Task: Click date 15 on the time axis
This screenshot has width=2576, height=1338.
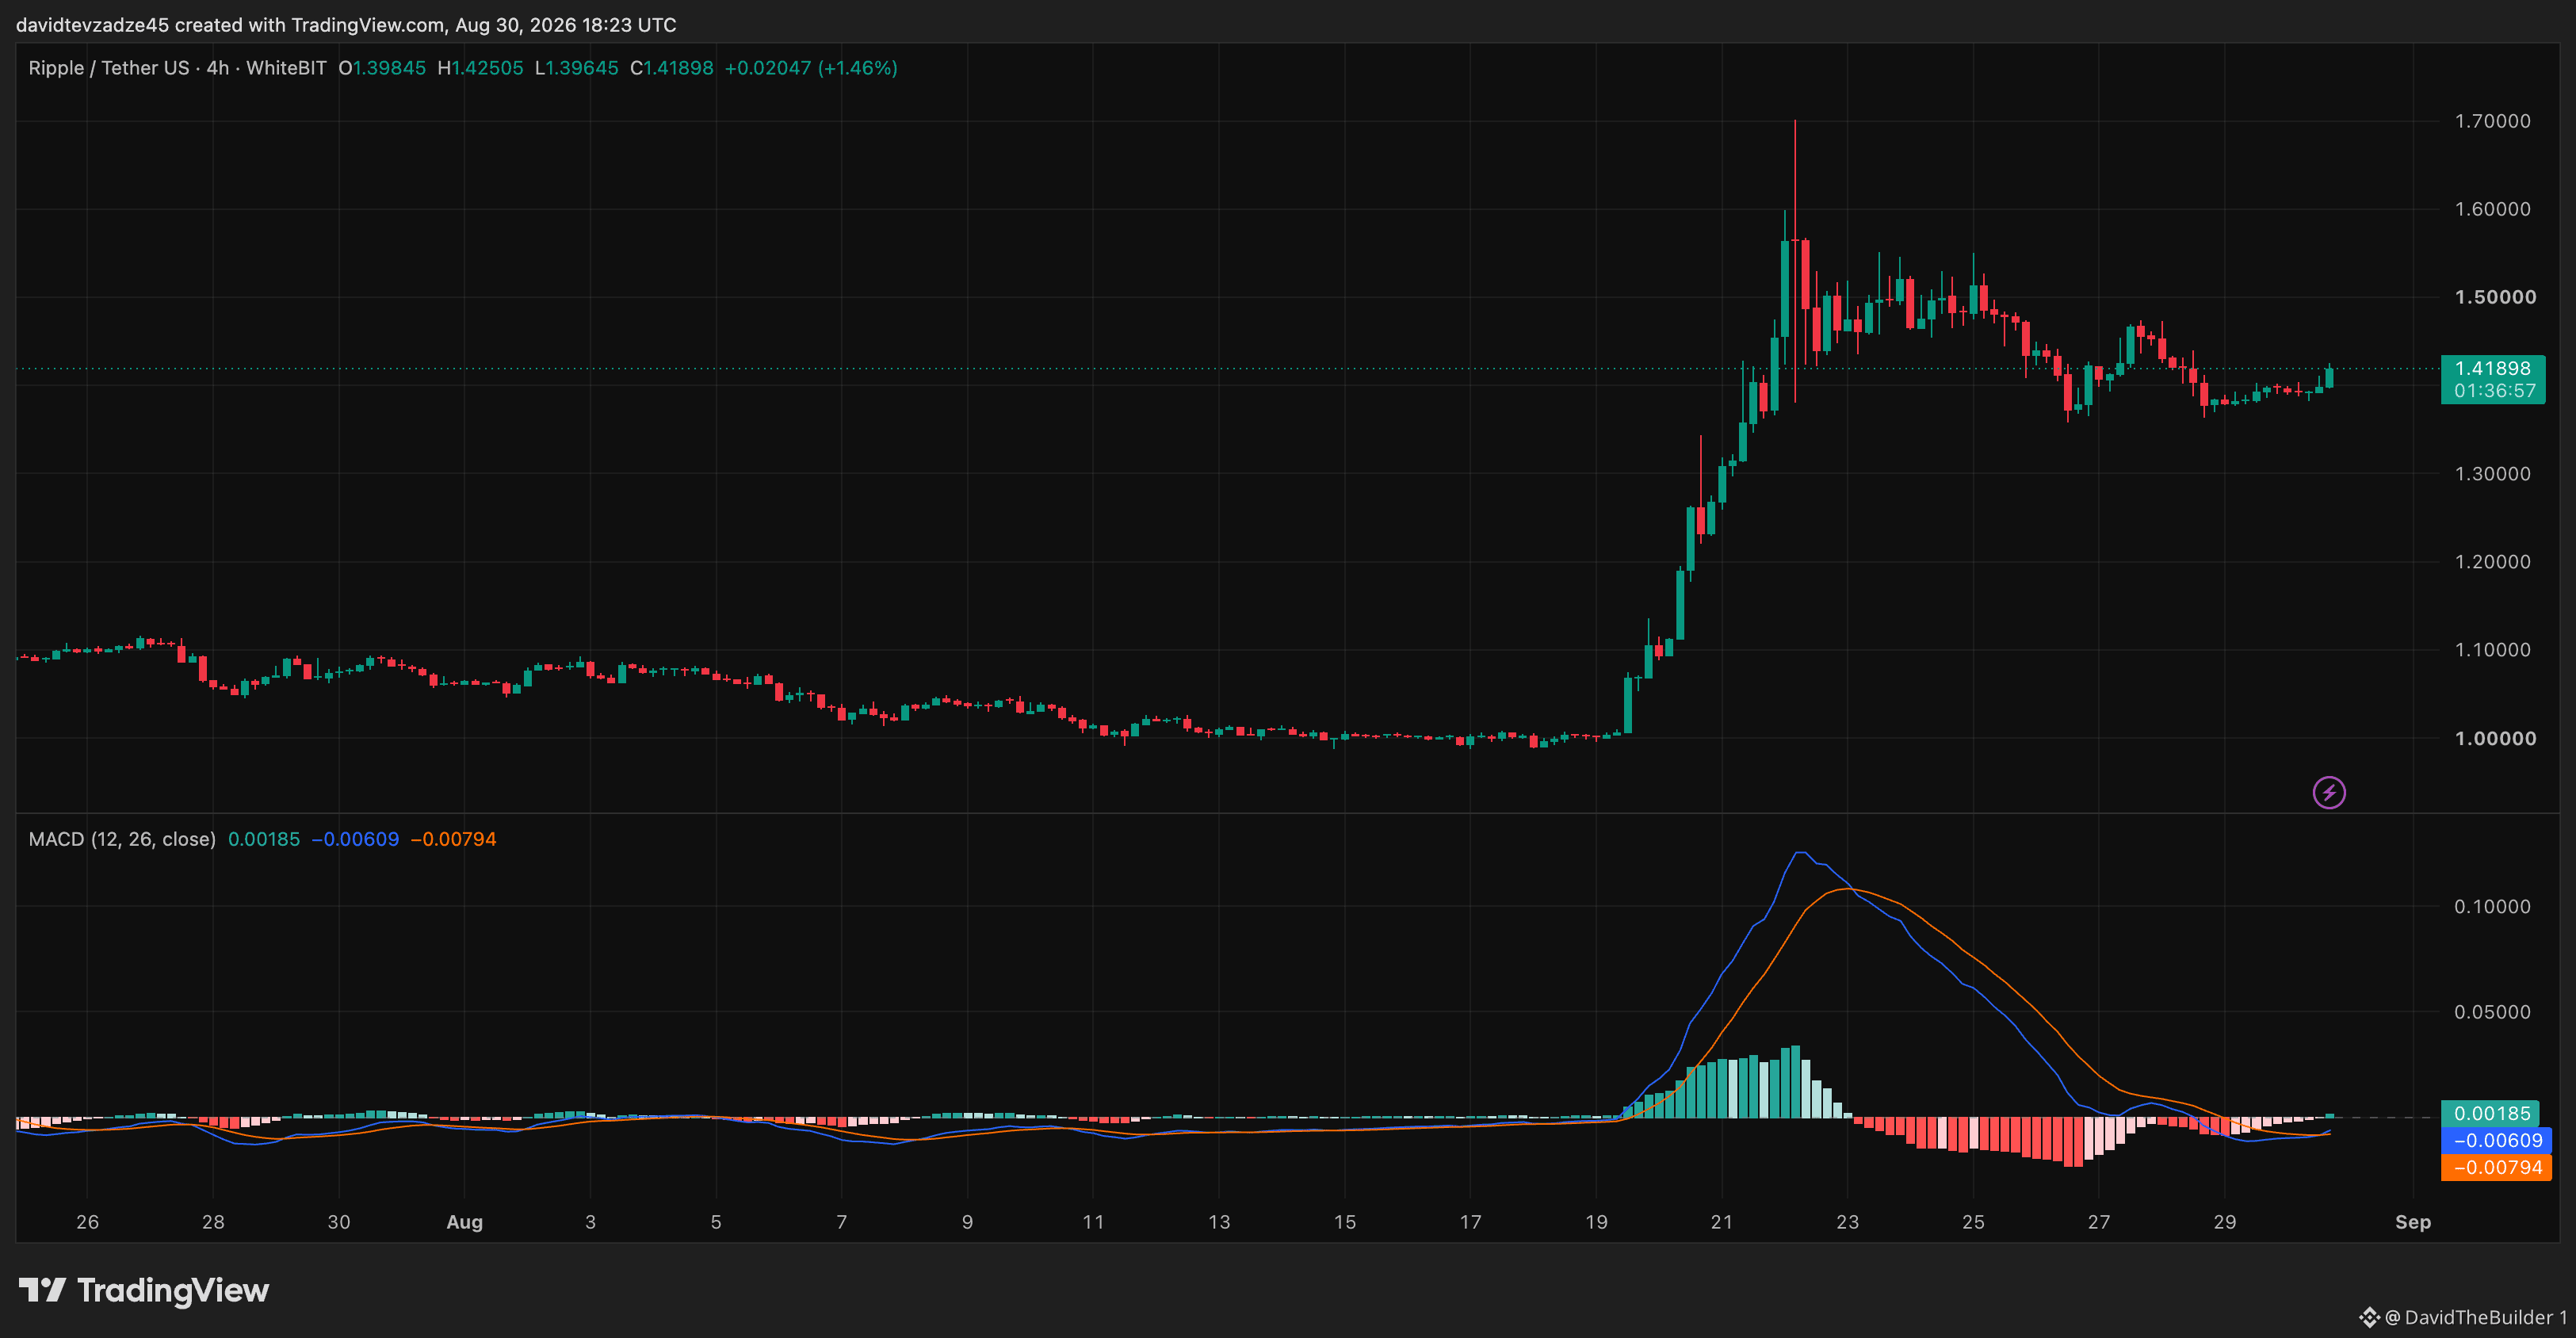Action: tap(1345, 1222)
